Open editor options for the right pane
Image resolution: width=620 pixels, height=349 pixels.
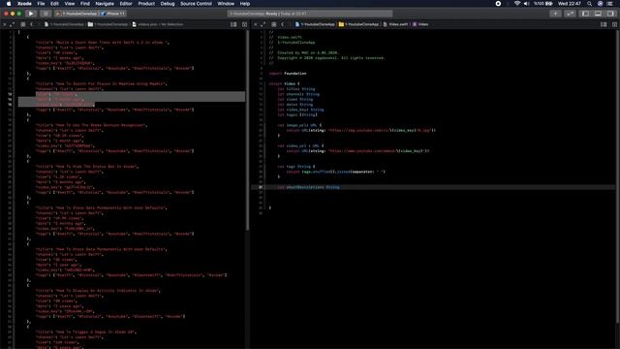pyautogui.click(x=604, y=24)
